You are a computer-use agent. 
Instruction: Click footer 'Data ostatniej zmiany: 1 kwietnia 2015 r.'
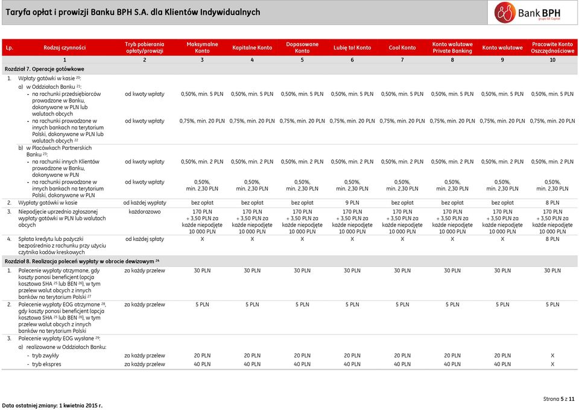pyautogui.click(x=52, y=406)
